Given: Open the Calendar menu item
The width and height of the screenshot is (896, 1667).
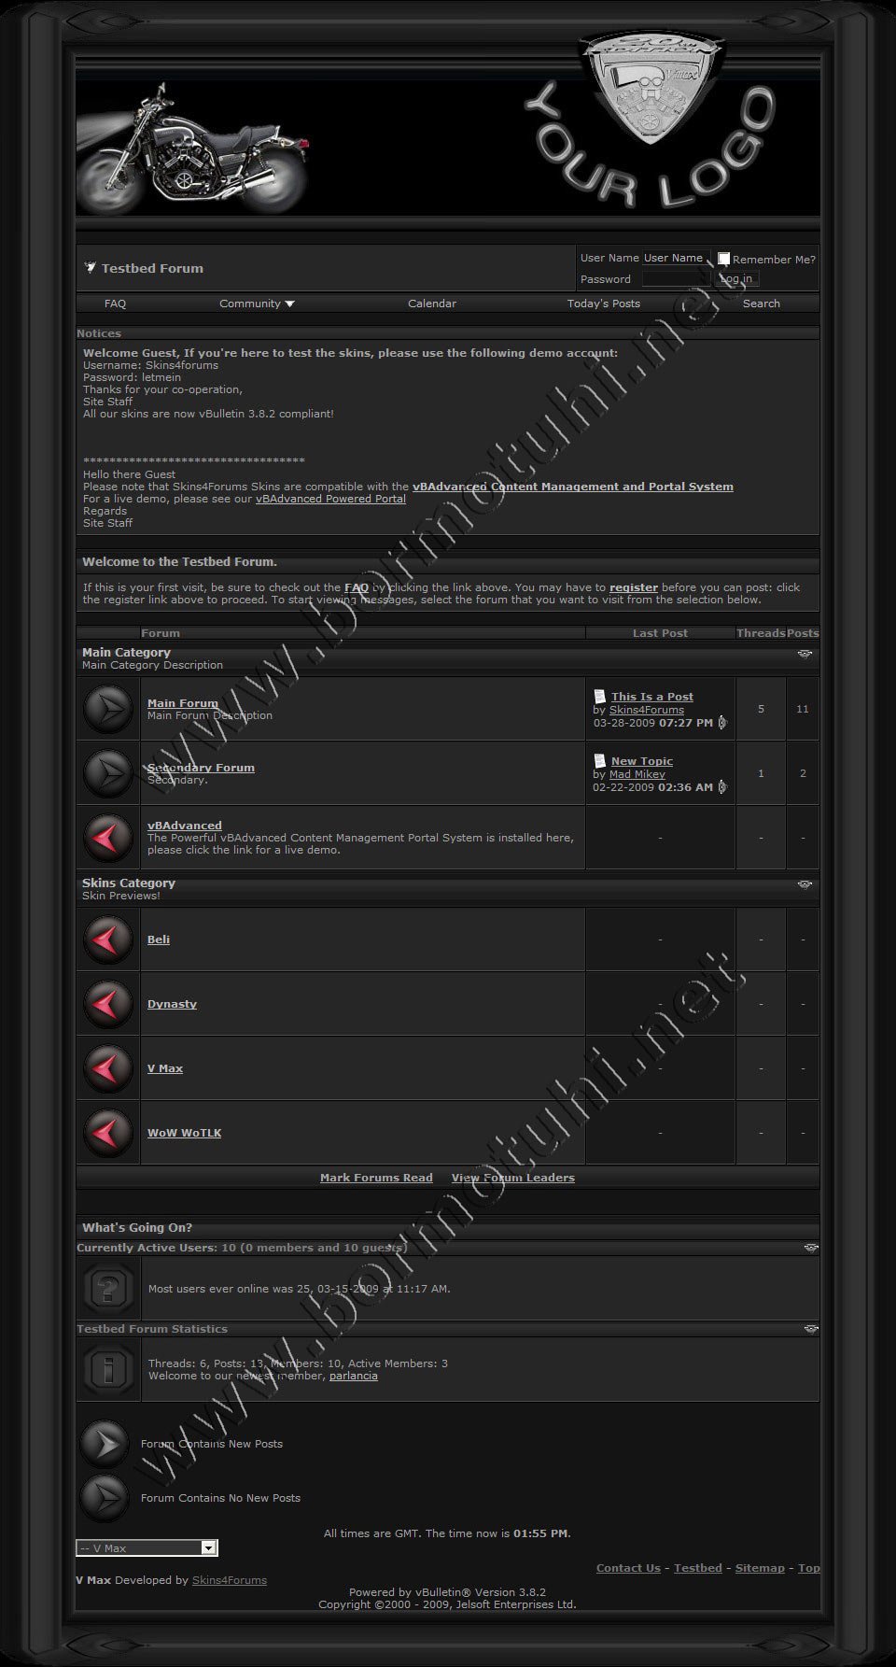Looking at the screenshot, I should click(432, 304).
